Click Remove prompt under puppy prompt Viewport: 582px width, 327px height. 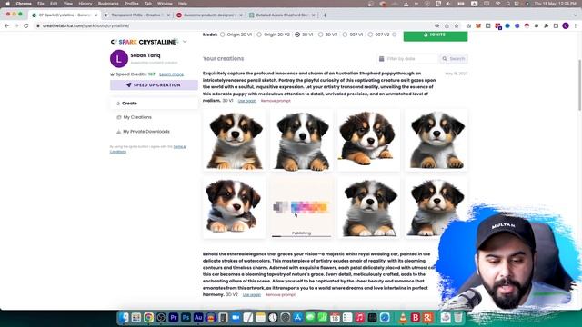coord(276,101)
